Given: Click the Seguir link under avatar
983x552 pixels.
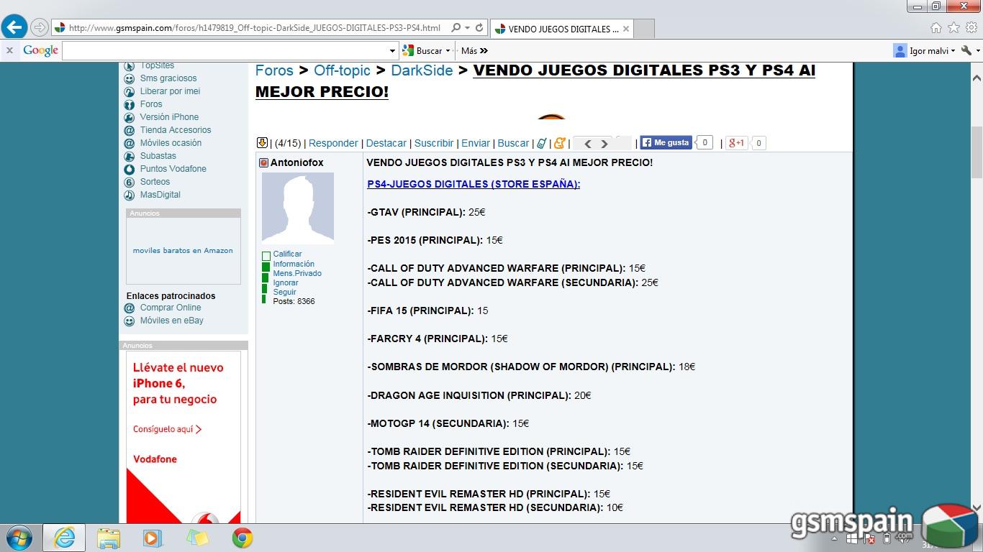Looking at the screenshot, I should pyautogui.click(x=284, y=292).
